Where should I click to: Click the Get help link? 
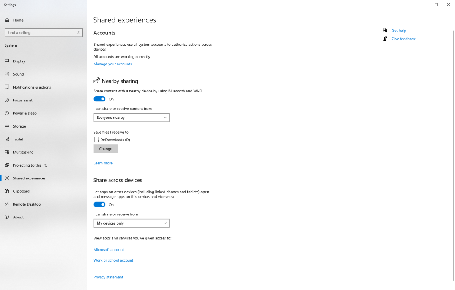click(399, 30)
